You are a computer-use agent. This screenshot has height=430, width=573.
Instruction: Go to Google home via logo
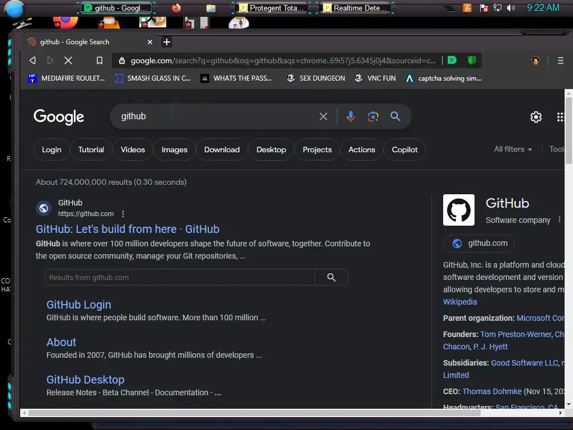point(59,117)
